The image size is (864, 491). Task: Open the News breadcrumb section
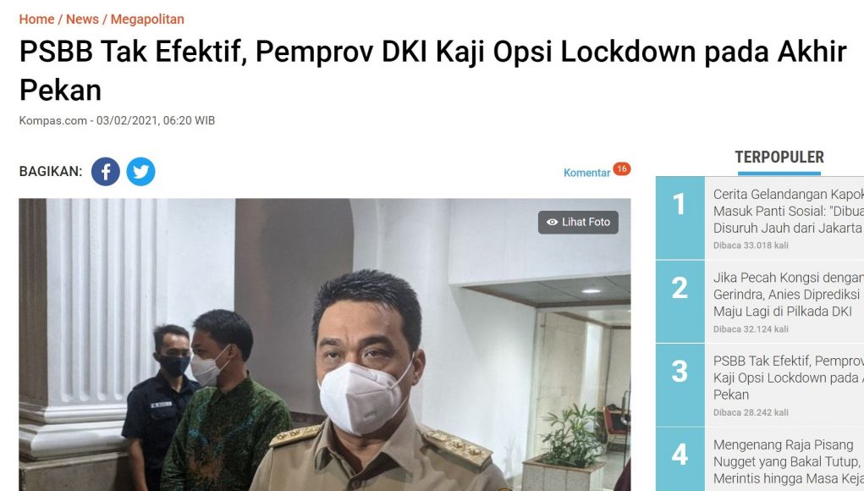[x=82, y=19]
